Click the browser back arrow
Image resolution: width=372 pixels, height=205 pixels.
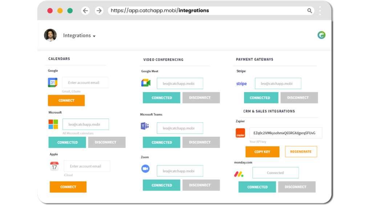tap(85, 11)
